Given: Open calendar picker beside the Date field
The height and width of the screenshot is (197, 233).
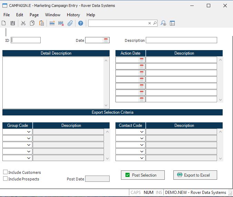Looking at the screenshot, I should (x=106, y=40).
